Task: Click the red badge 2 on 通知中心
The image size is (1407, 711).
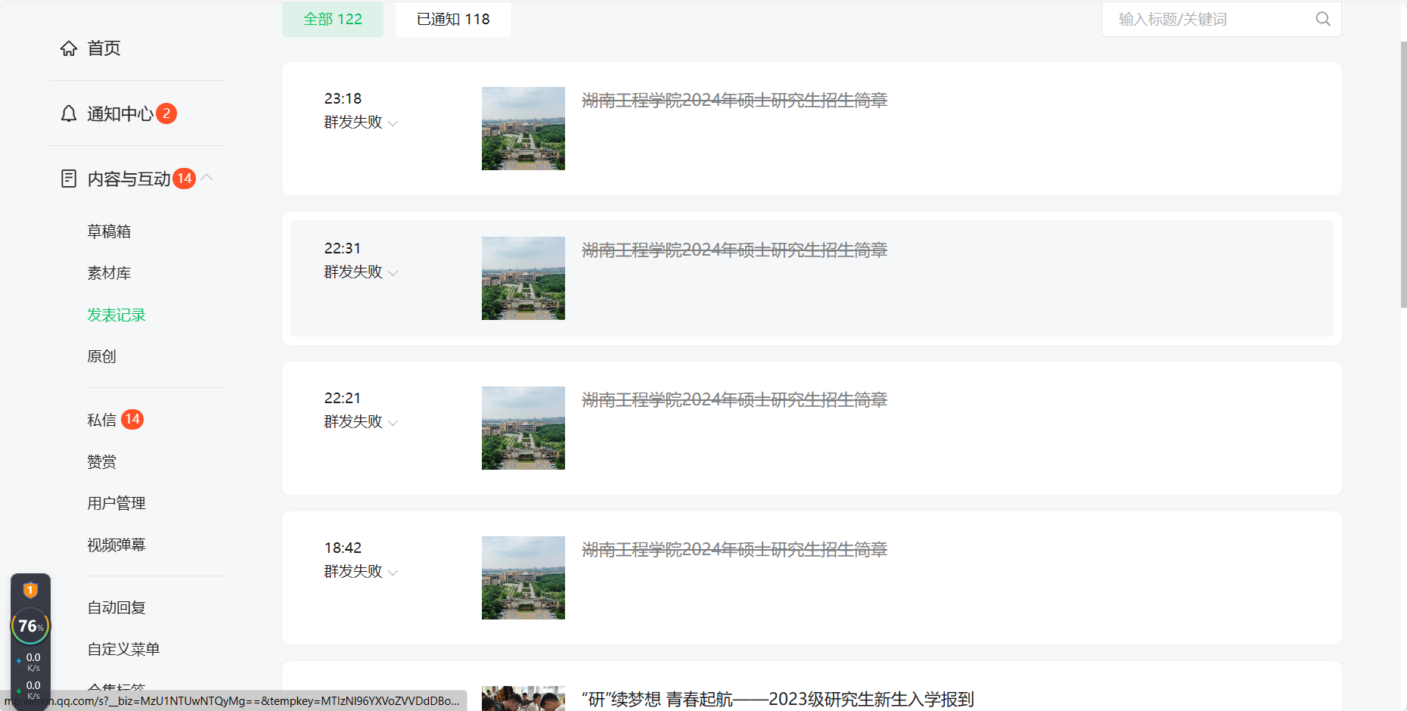Action: [x=166, y=113]
